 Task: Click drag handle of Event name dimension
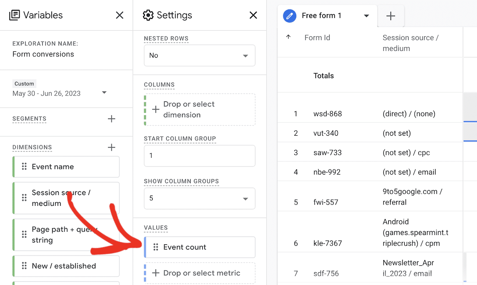24,166
